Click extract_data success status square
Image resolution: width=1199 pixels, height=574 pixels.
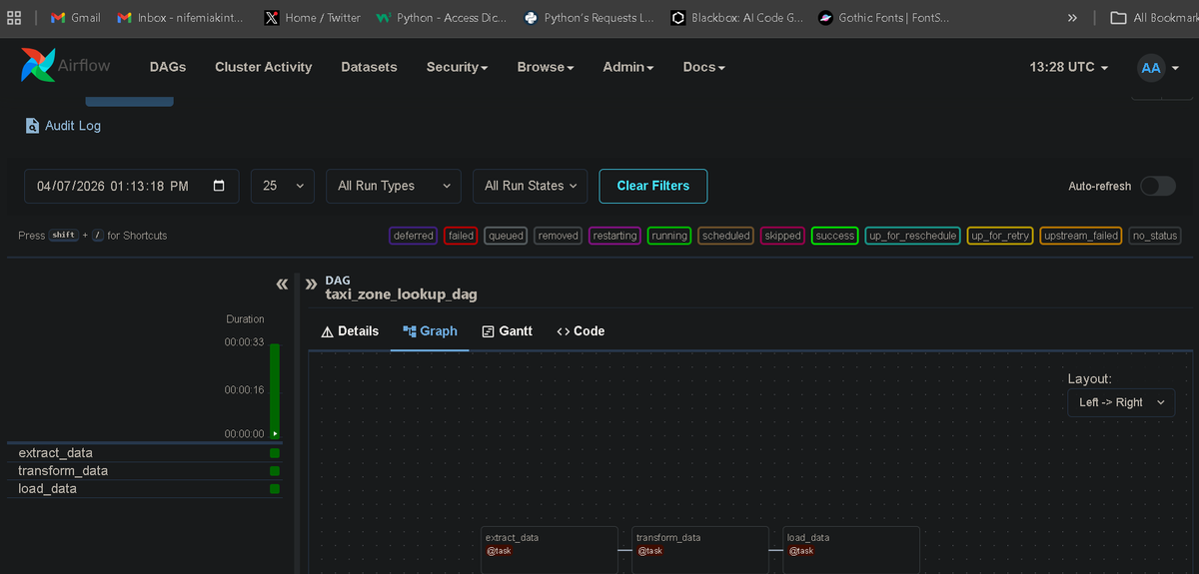[x=275, y=453]
